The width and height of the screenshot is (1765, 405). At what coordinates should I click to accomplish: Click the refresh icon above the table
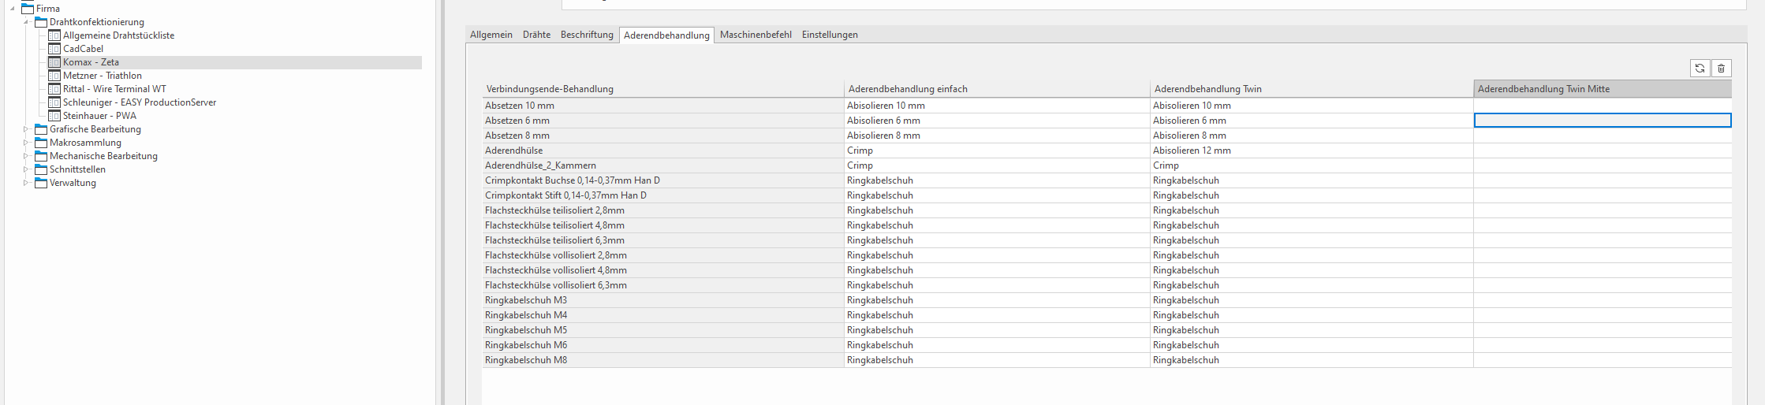click(1700, 69)
